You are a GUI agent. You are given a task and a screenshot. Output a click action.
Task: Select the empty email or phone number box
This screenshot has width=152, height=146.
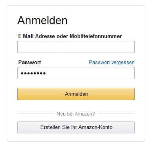[76, 47]
